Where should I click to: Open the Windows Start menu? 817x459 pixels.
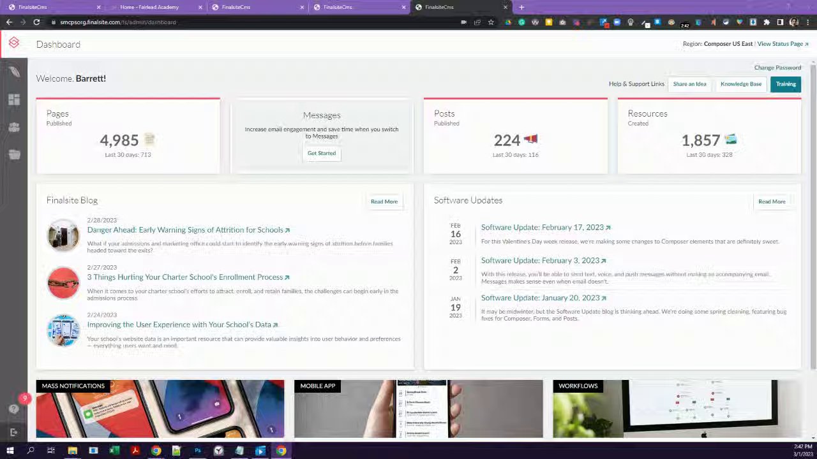click(x=10, y=451)
